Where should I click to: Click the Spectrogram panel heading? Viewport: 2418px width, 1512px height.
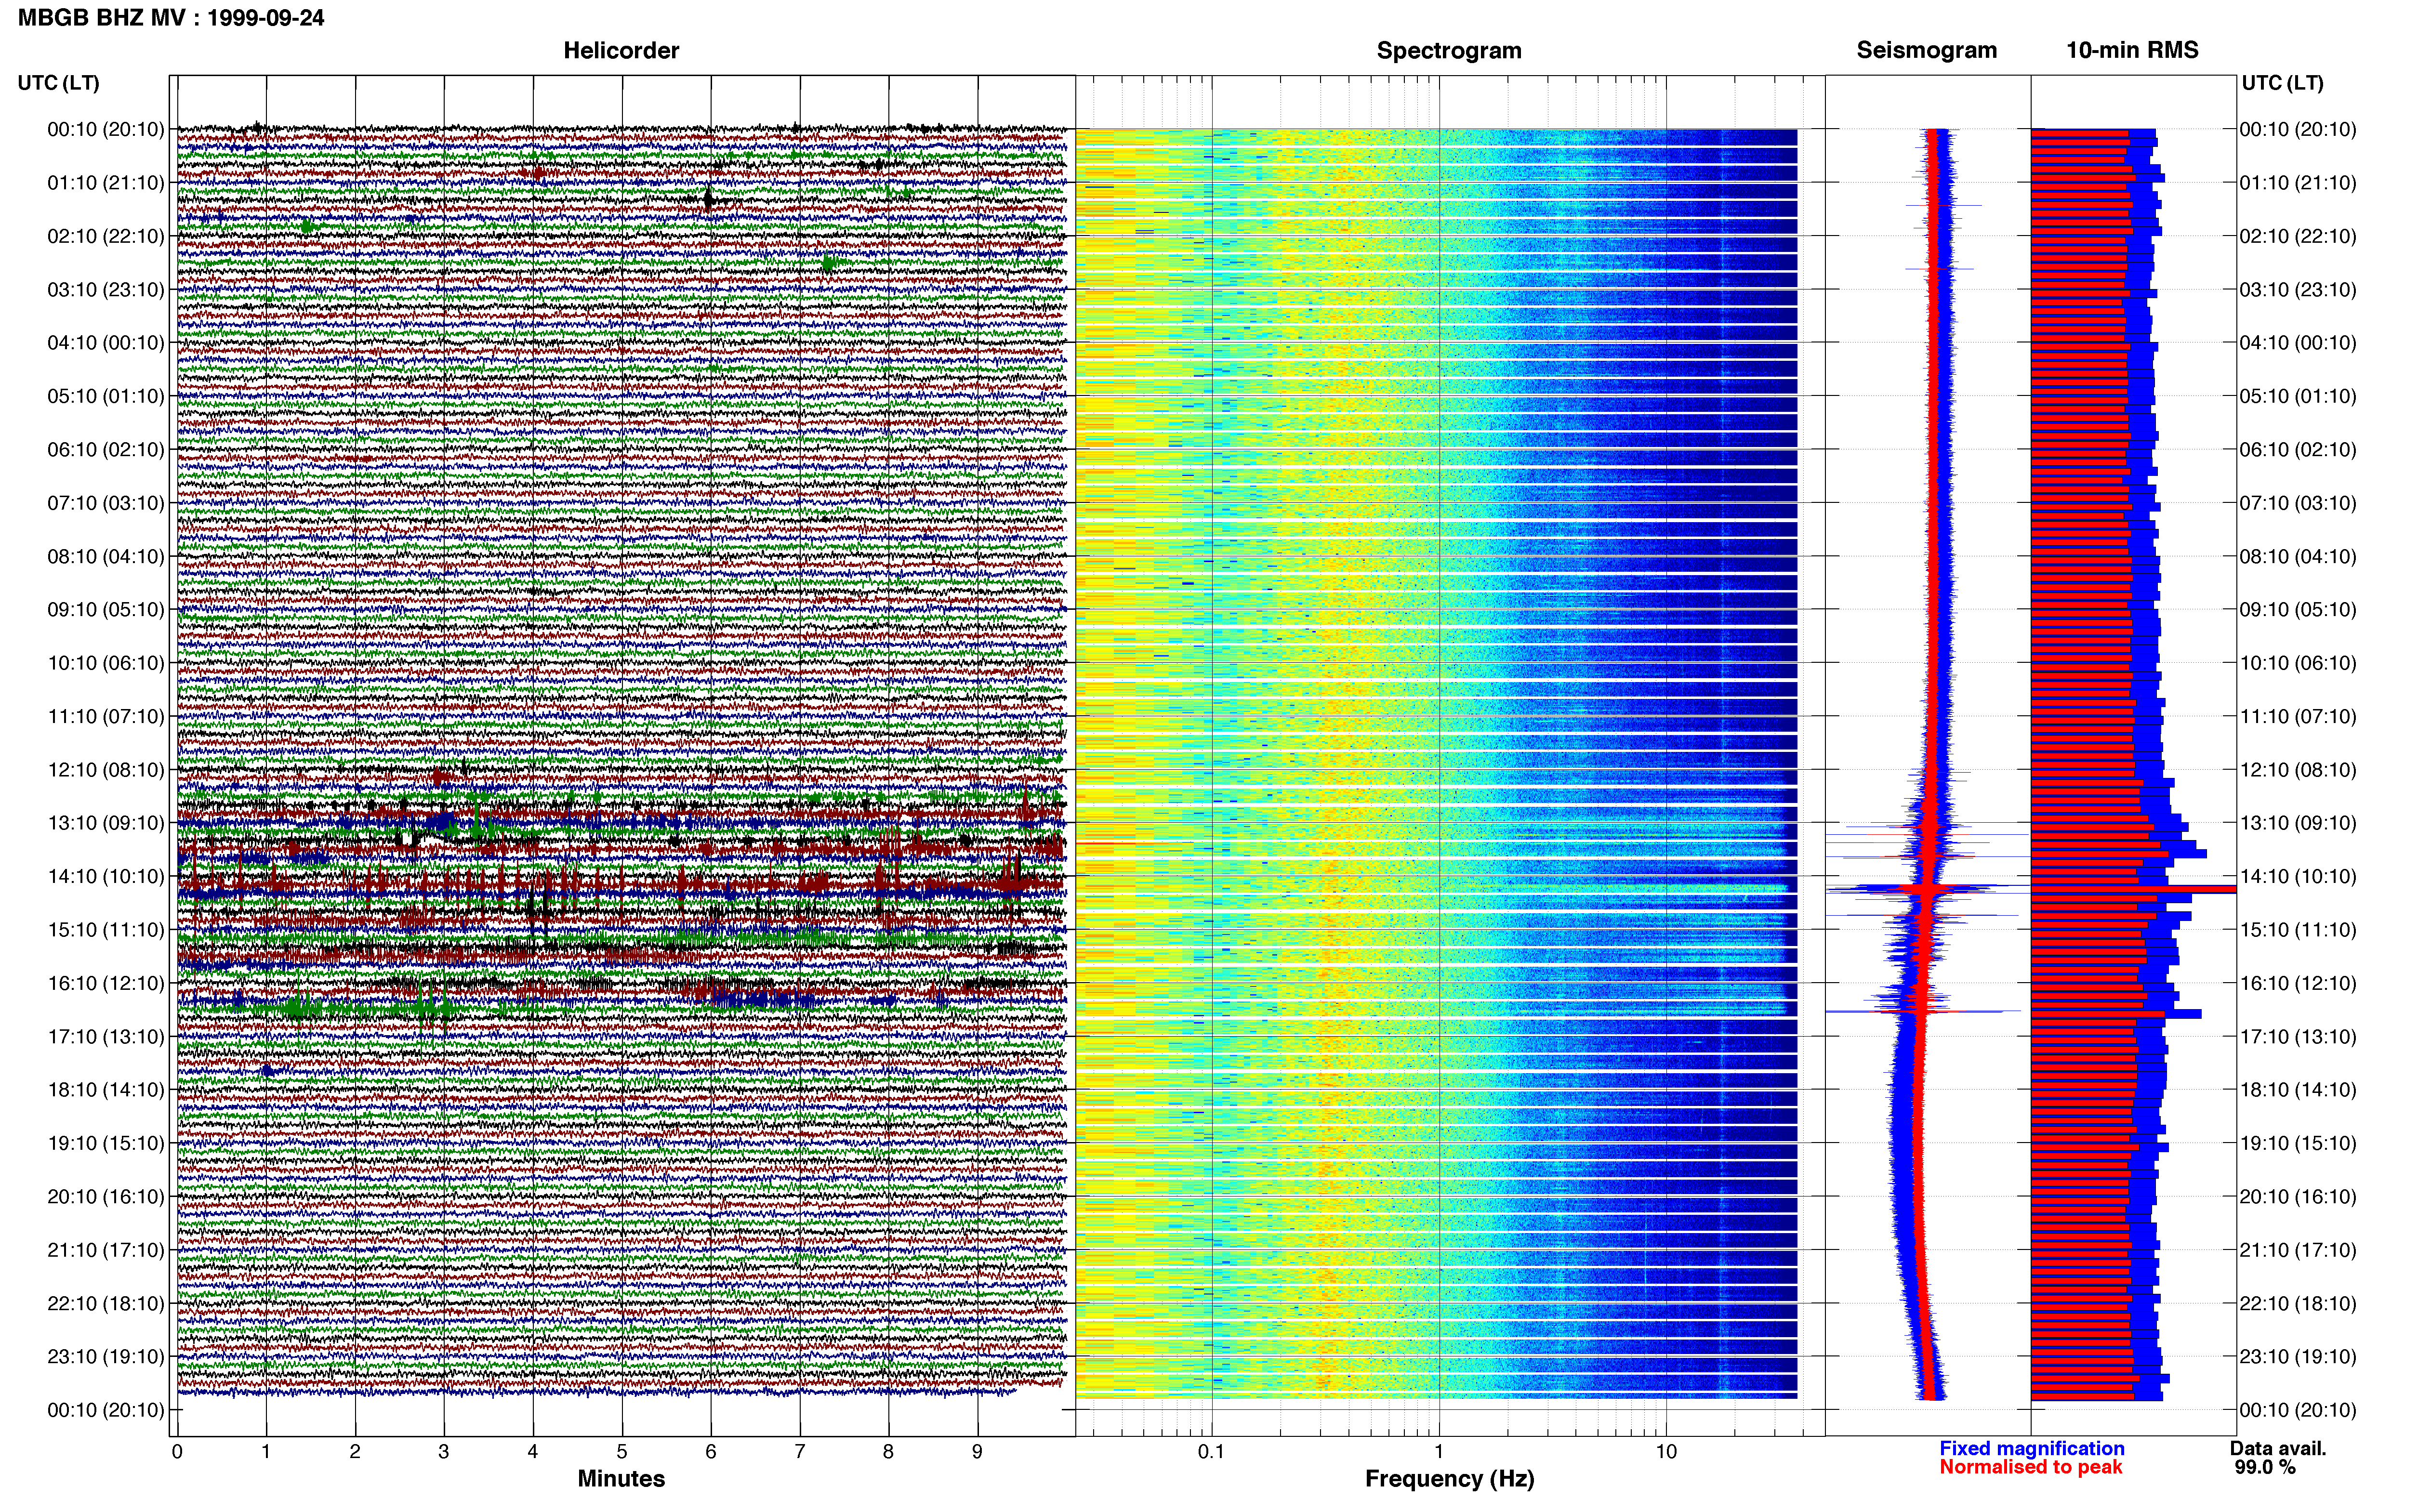tap(1449, 51)
